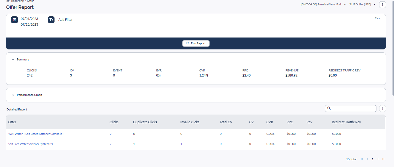Click the Reporting breadcrumb link
Viewport: 394px width, 167px height.
tap(17, 1)
